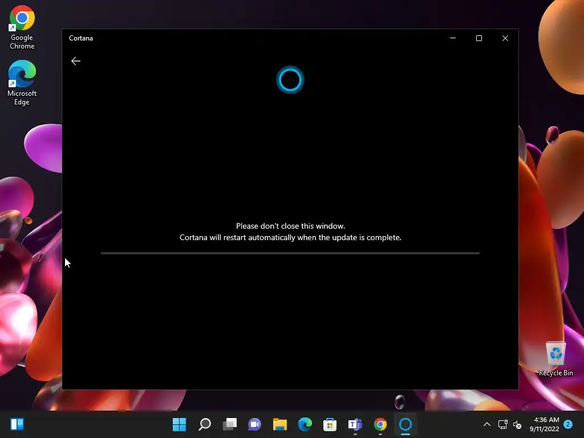Screen dimensions: 584x438
Task: Open the Windows Start menu
Action: [180, 424]
